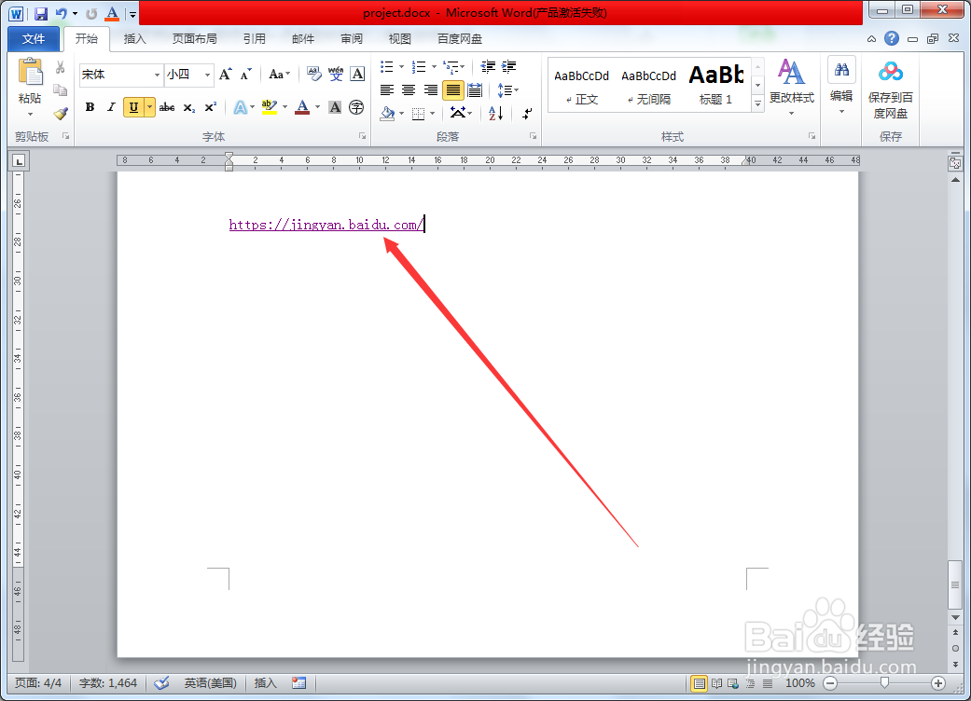Apply subscript formatting
Viewport: 971px width, 701px height.
[x=189, y=107]
